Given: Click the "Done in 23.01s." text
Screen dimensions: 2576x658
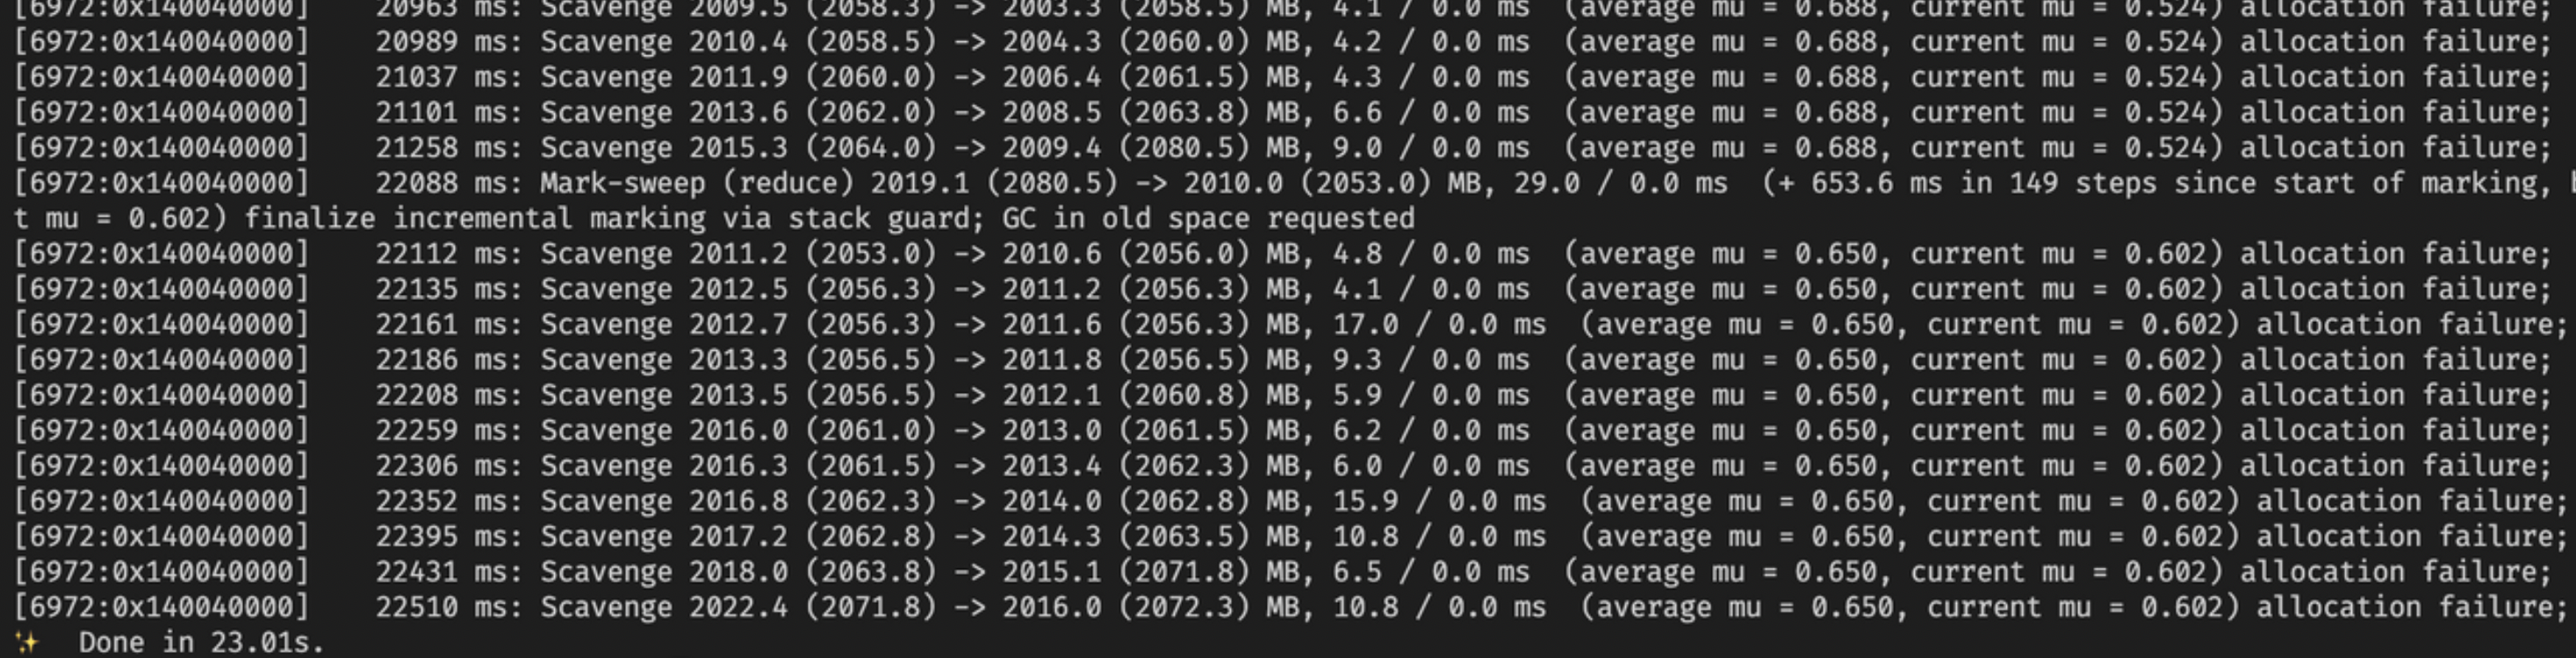Looking at the screenshot, I should (201, 642).
